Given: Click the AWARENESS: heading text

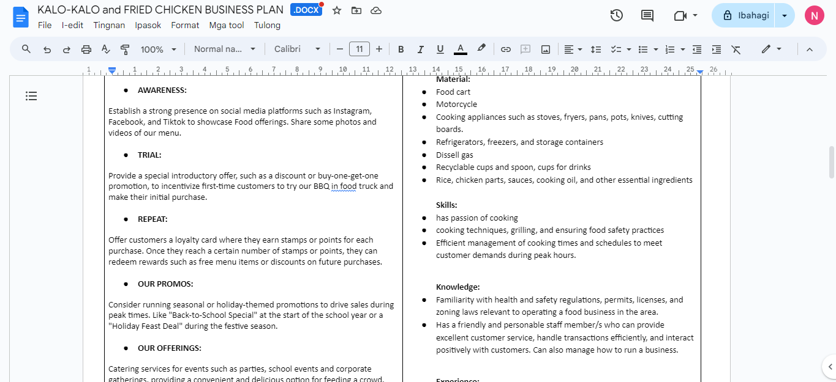Looking at the screenshot, I should [162, 90].
